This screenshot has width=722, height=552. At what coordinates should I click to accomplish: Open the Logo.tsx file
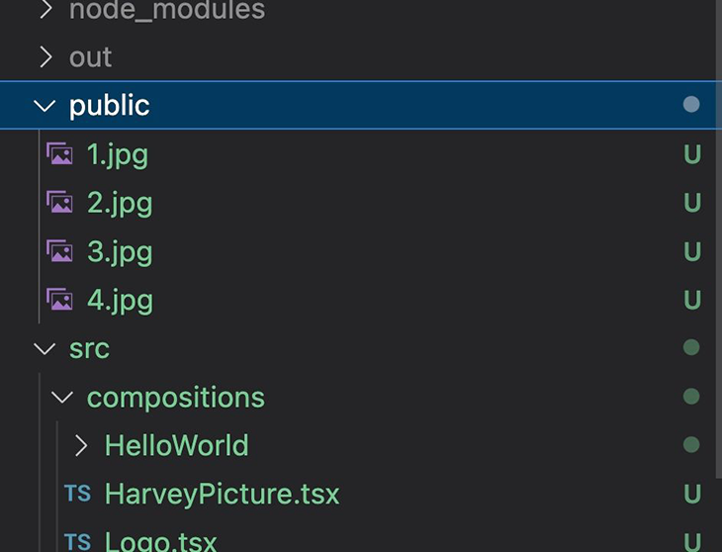[x=160, y=541]
